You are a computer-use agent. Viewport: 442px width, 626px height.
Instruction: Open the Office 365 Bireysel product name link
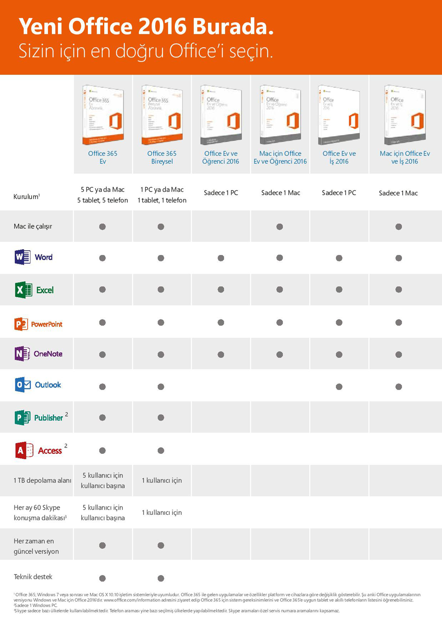[162, 157]
